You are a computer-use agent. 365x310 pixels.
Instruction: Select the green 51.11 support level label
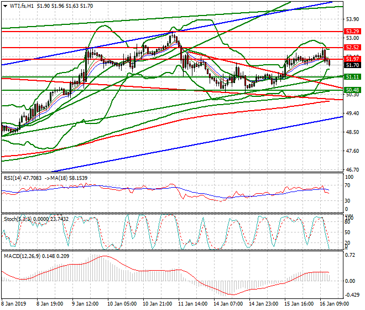pos(352,77)
